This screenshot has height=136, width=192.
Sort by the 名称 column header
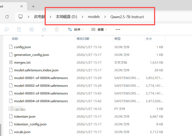pos(15,39)
